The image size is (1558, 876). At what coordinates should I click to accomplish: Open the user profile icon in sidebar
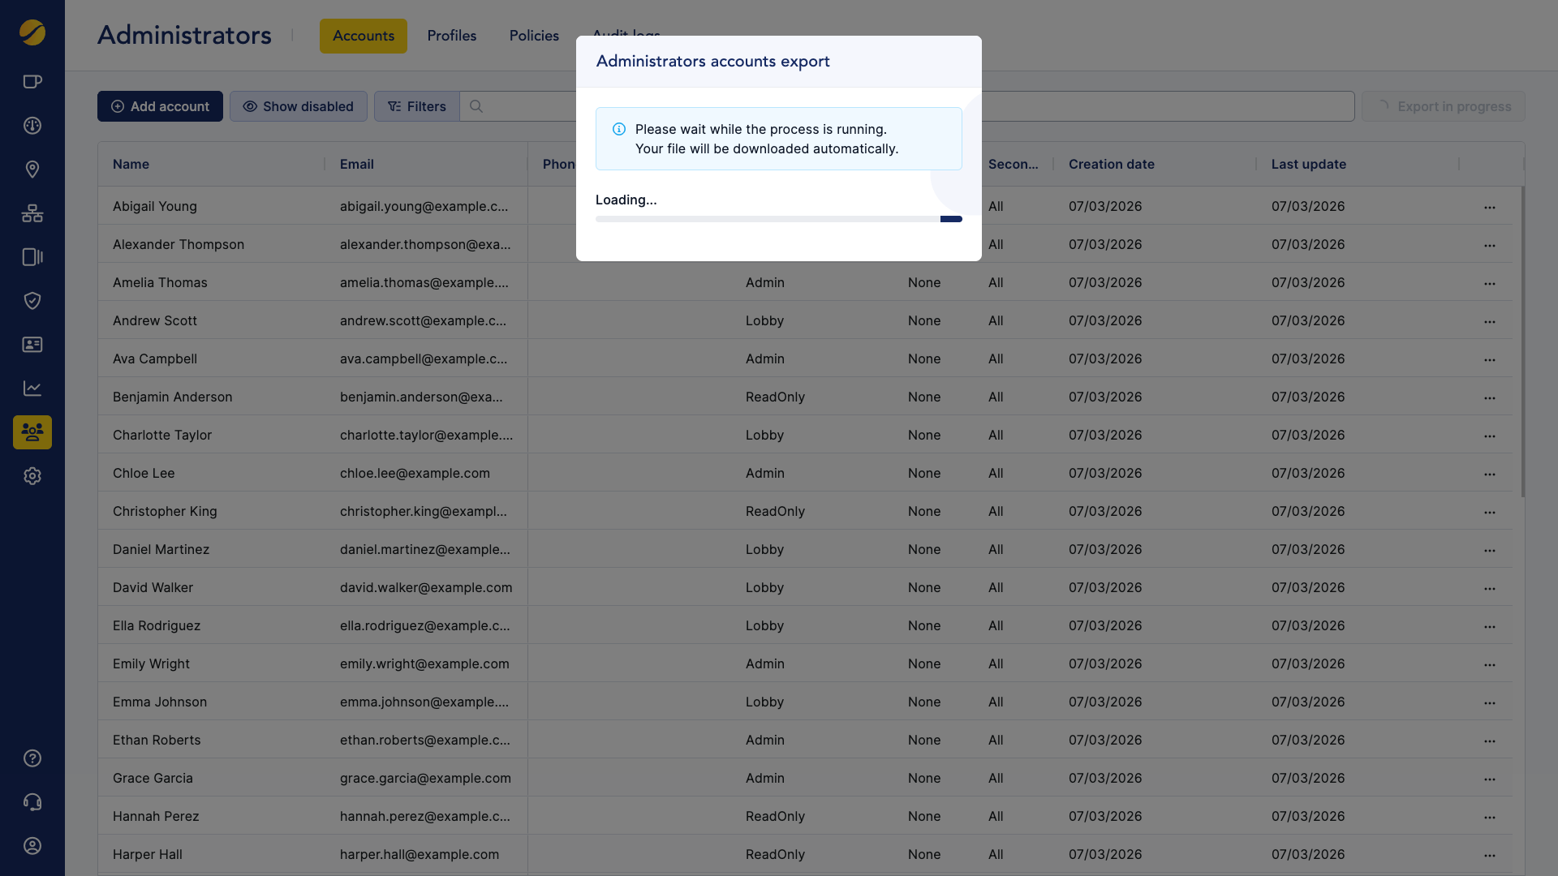coord(32,846)
